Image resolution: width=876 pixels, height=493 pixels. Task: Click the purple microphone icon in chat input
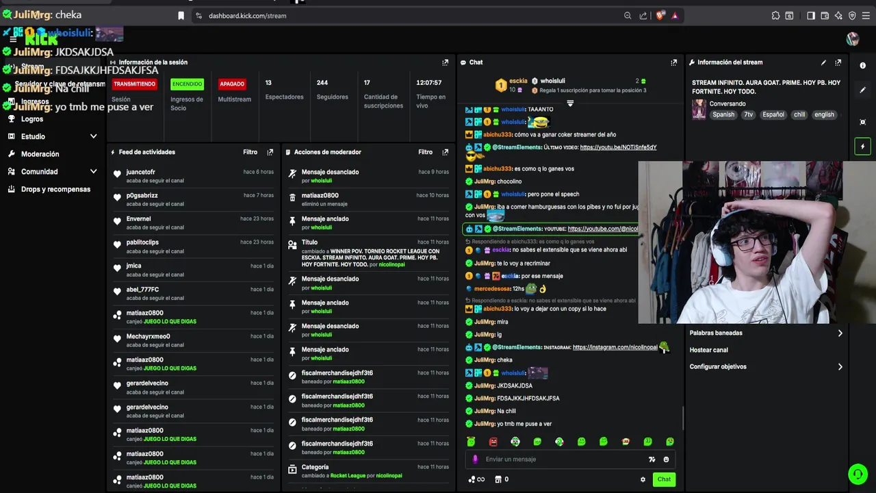[x=475, y=459]
